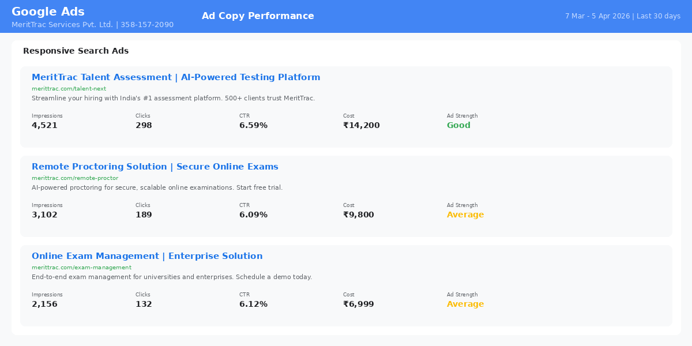Open the Remote Proctoring Solution ad headline
Screen dimensions: 692x346
tap(155, 167)
